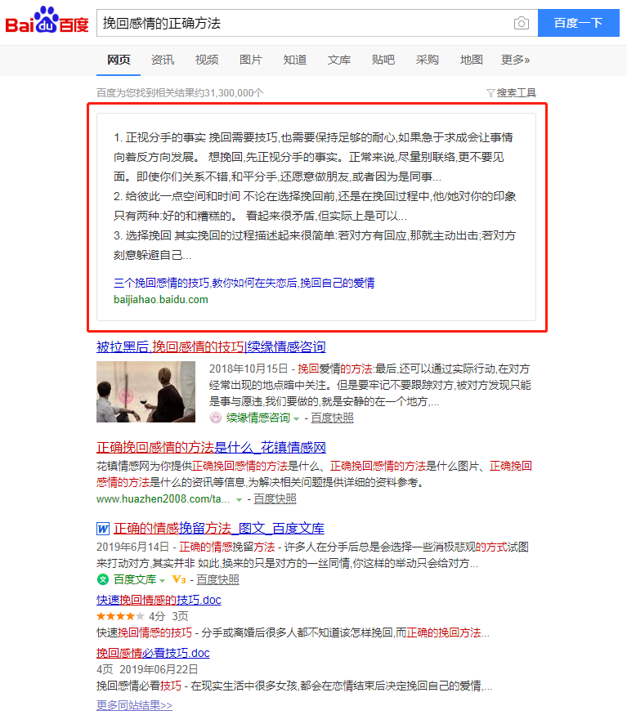Switch to the 视频 tab
627x715 pixels.
point(207,60)
